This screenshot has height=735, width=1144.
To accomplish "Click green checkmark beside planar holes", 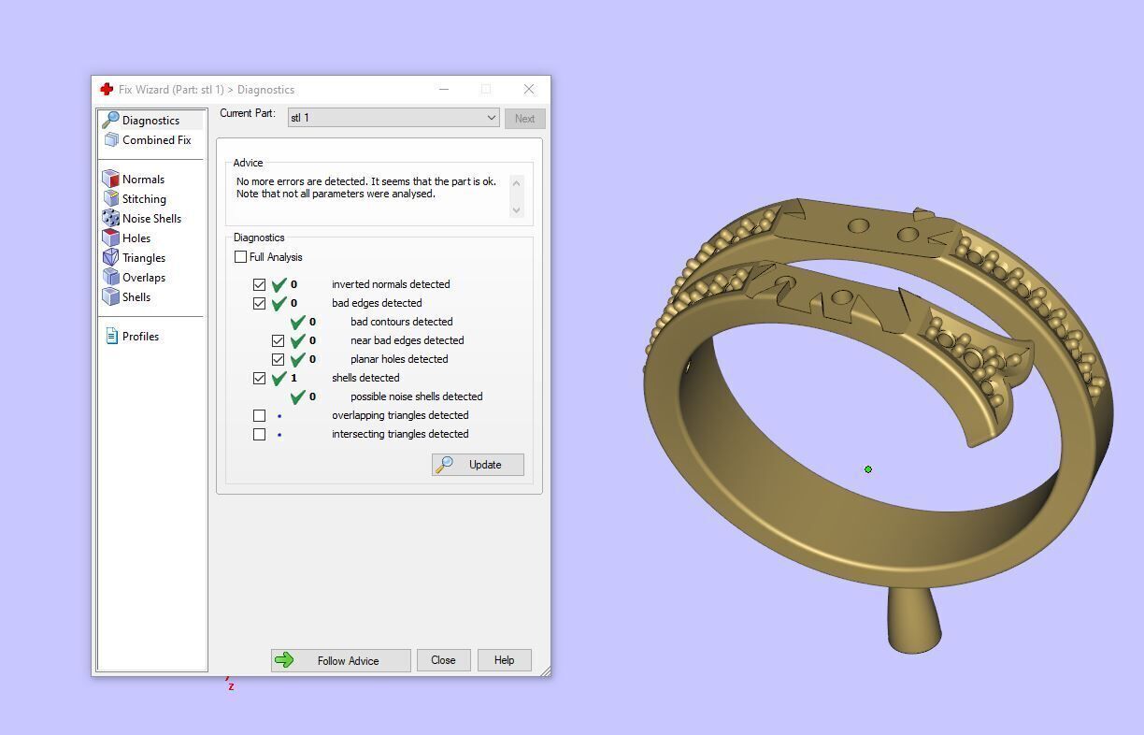I will (297, 359).
